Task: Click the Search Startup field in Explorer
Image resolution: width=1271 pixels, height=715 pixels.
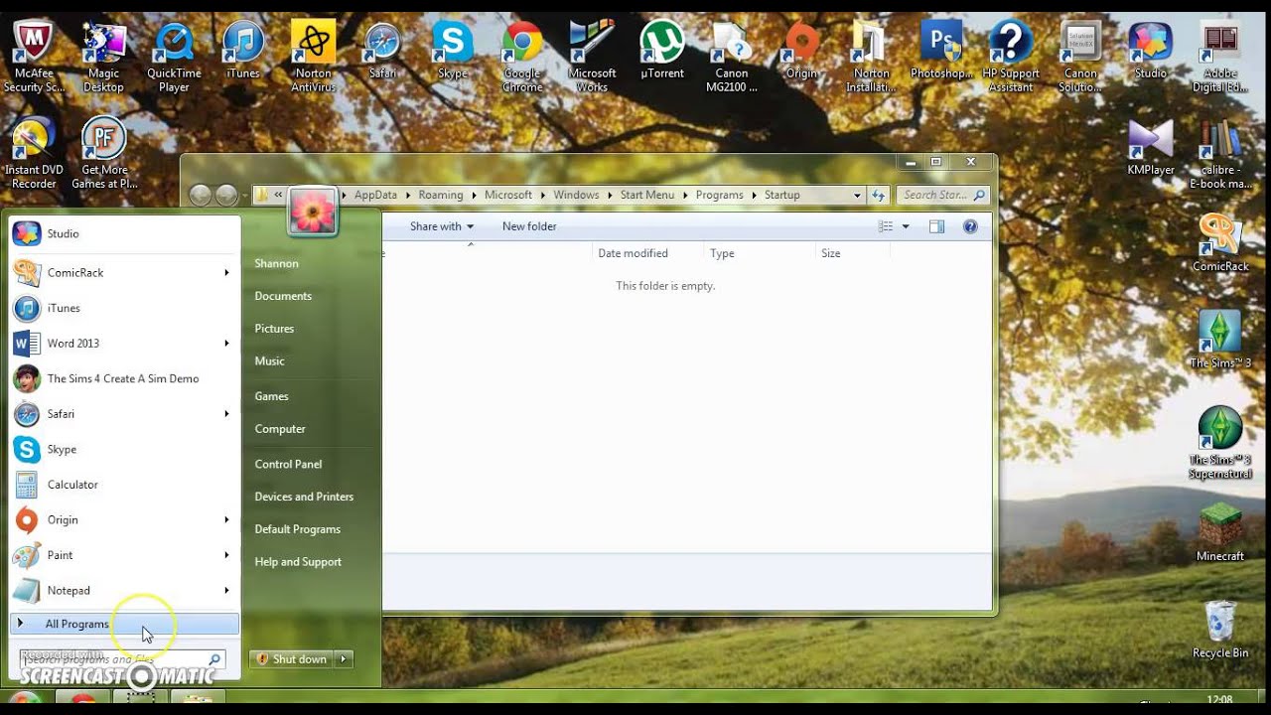Action: pos(941,196)
